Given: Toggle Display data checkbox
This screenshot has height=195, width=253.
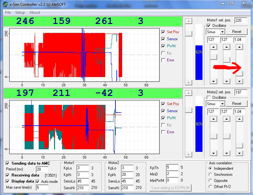Looking at the screenshot, I should point(7,181).
